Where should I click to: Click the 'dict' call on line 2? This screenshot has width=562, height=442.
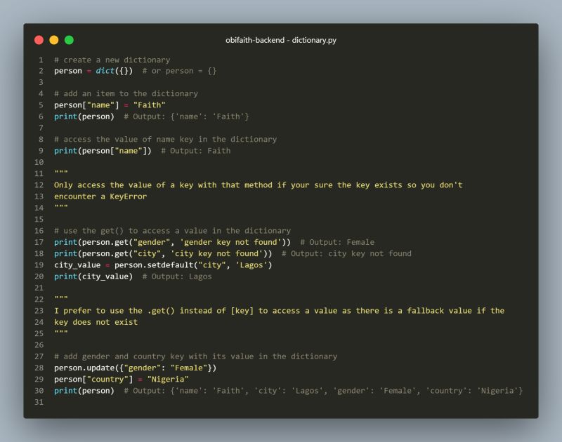click(105, 71)
